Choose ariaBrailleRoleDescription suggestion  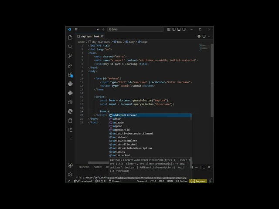150,148
